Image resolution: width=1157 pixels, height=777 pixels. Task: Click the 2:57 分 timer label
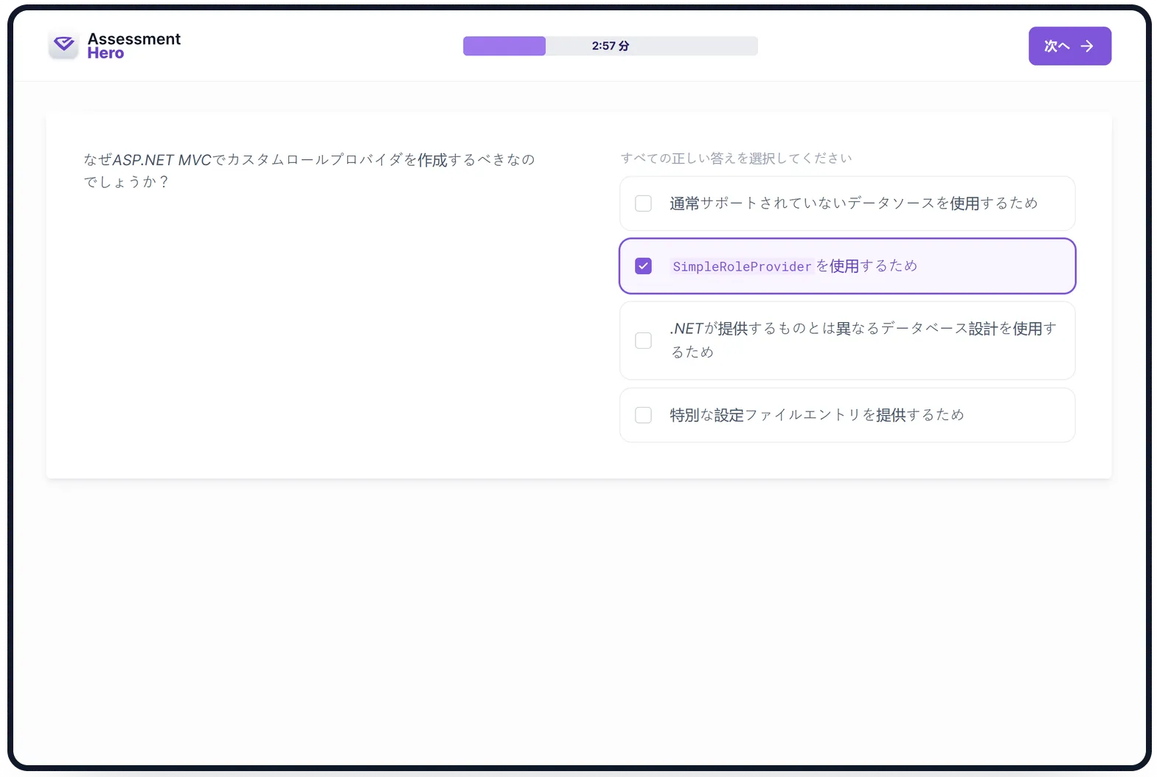(x=610, y=46)
